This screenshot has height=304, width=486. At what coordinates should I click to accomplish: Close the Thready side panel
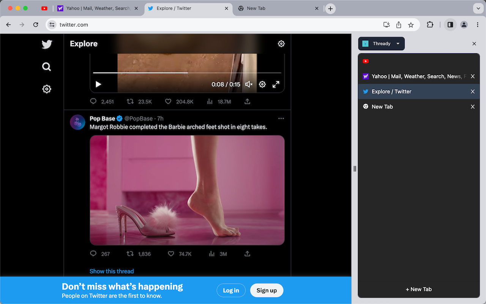[474, 44]
